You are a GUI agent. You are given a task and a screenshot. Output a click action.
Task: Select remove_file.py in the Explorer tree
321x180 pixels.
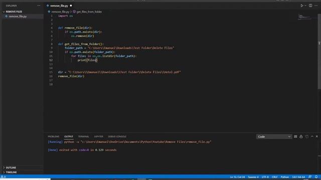point(18,16)
